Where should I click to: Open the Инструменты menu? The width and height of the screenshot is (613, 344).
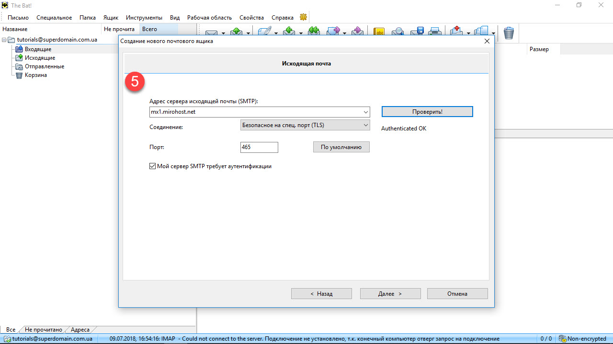point(144,18)
